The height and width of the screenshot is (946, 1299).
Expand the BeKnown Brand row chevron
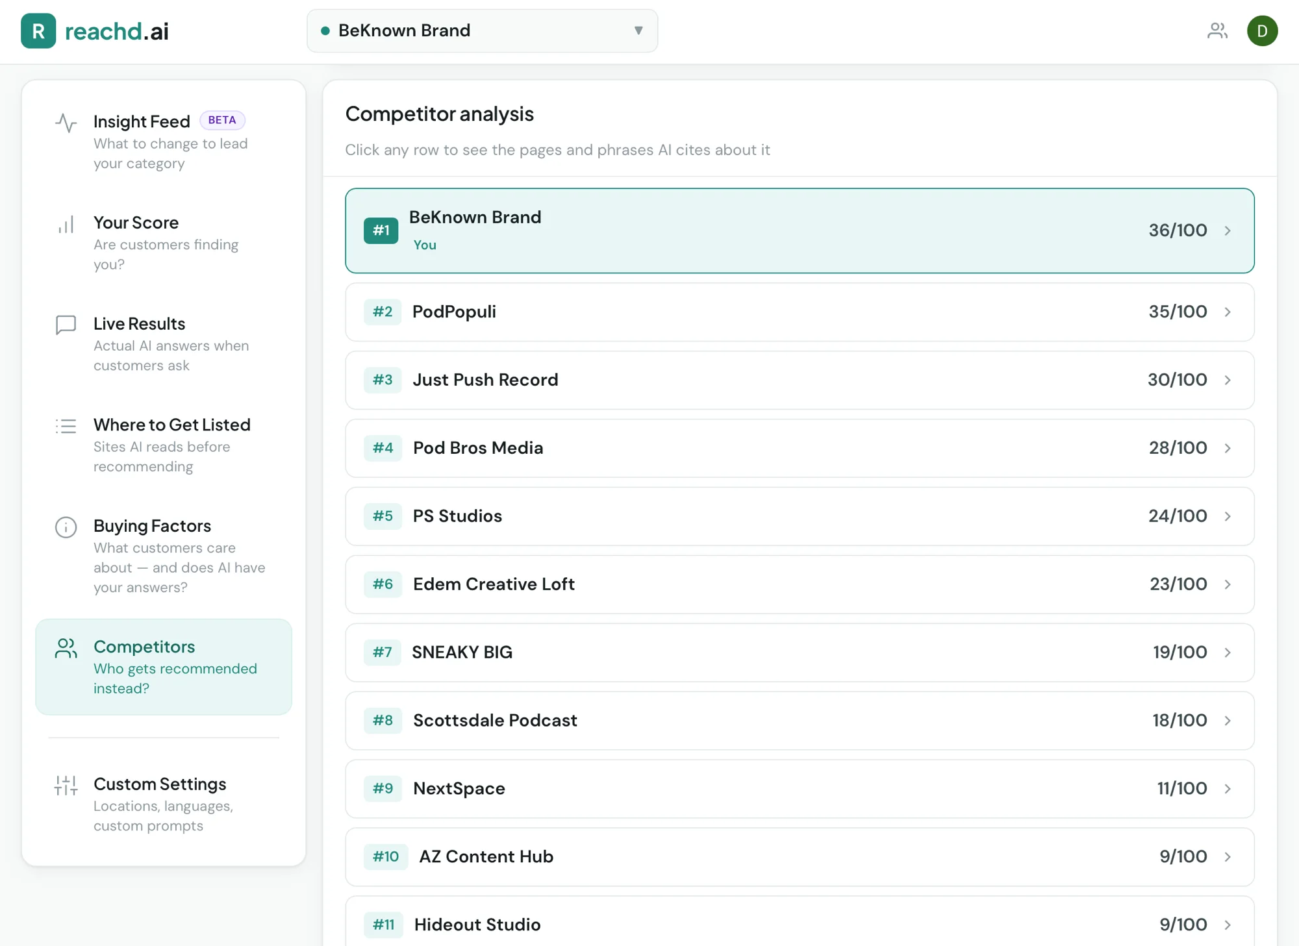1228,230
